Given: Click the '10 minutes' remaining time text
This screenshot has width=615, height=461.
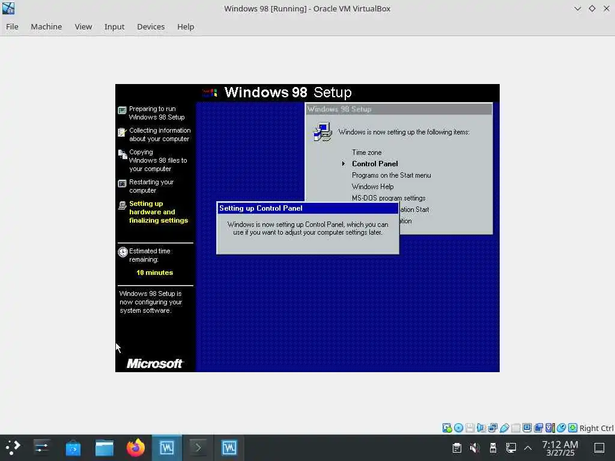Looking at the screenshot, I should tap(154, 273).
